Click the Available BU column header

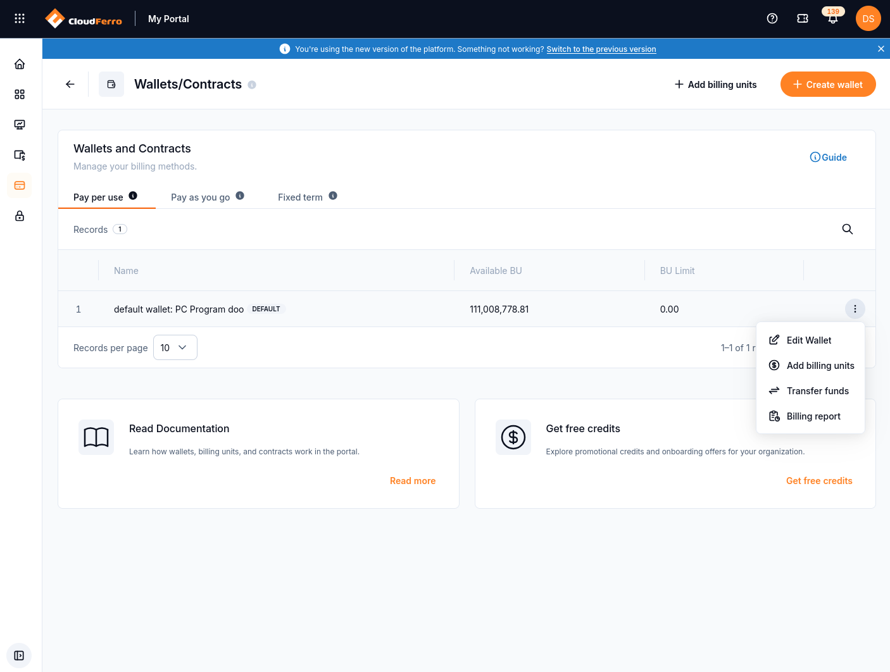click(496, 271)
